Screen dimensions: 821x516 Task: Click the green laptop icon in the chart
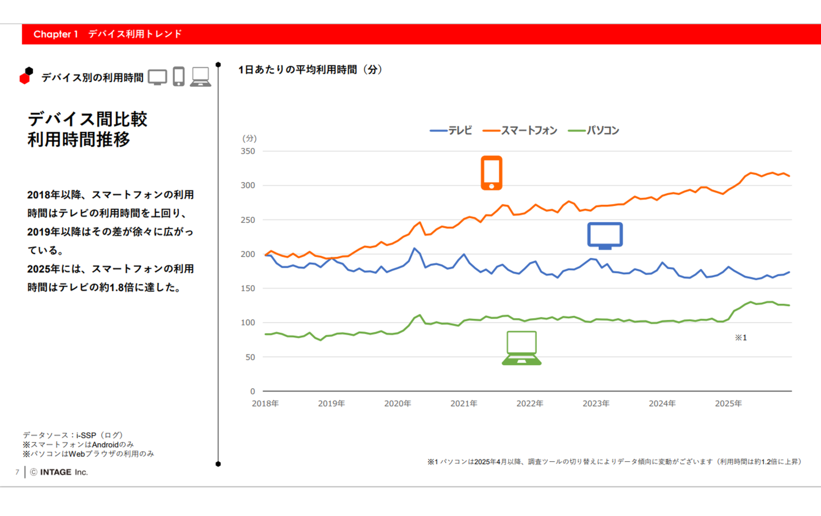pyautogui.click(x=522, y=348)
